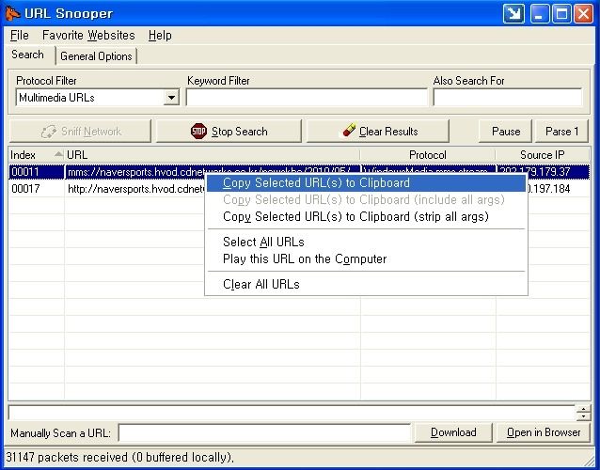Screen dimensions: 600x470
Task: Click the Open in Browser button
Action: click(x=544, y=432)
